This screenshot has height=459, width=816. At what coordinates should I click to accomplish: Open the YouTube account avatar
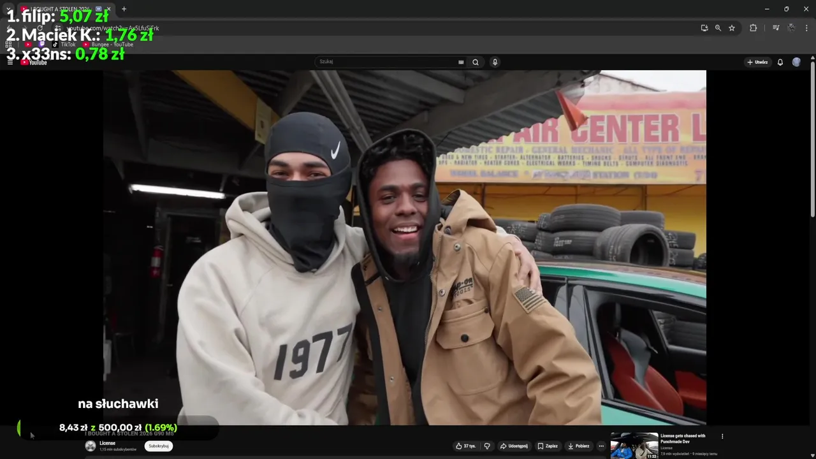(796, 62)
